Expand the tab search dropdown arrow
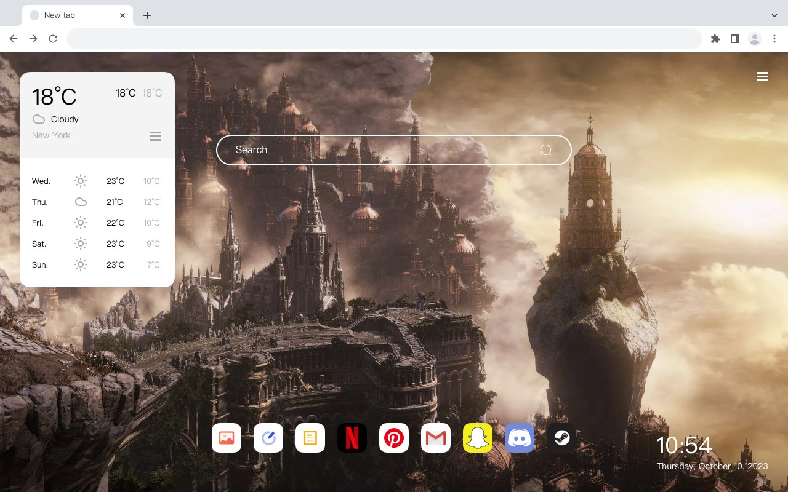788x492 pixels. click(774, 15)
